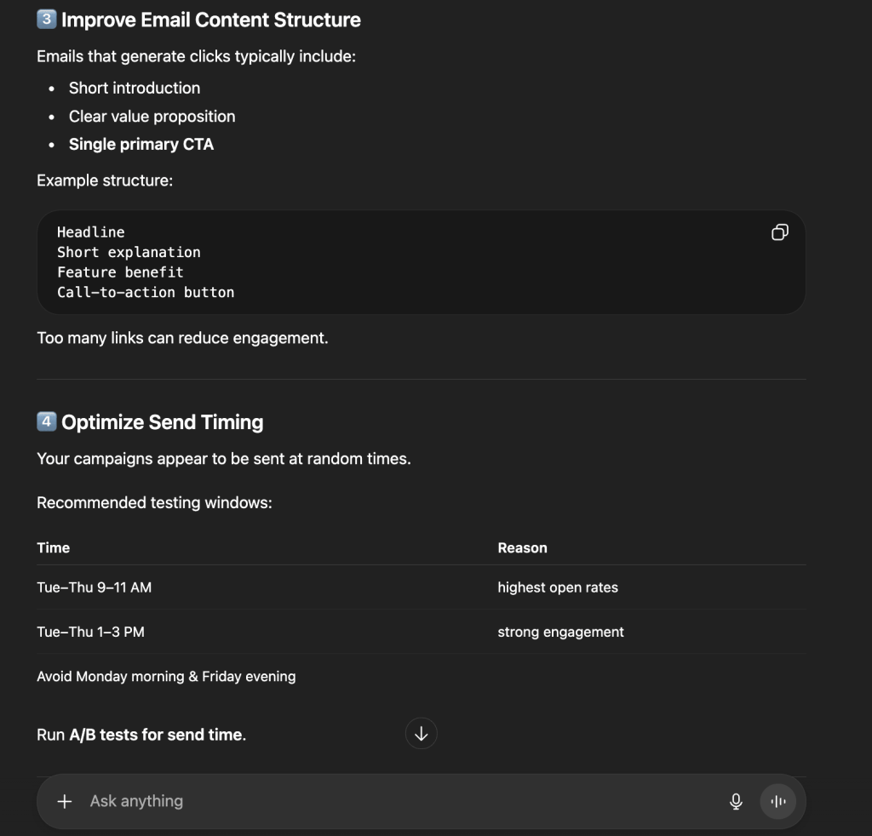Click the strong engagement cell

point(560,632)
